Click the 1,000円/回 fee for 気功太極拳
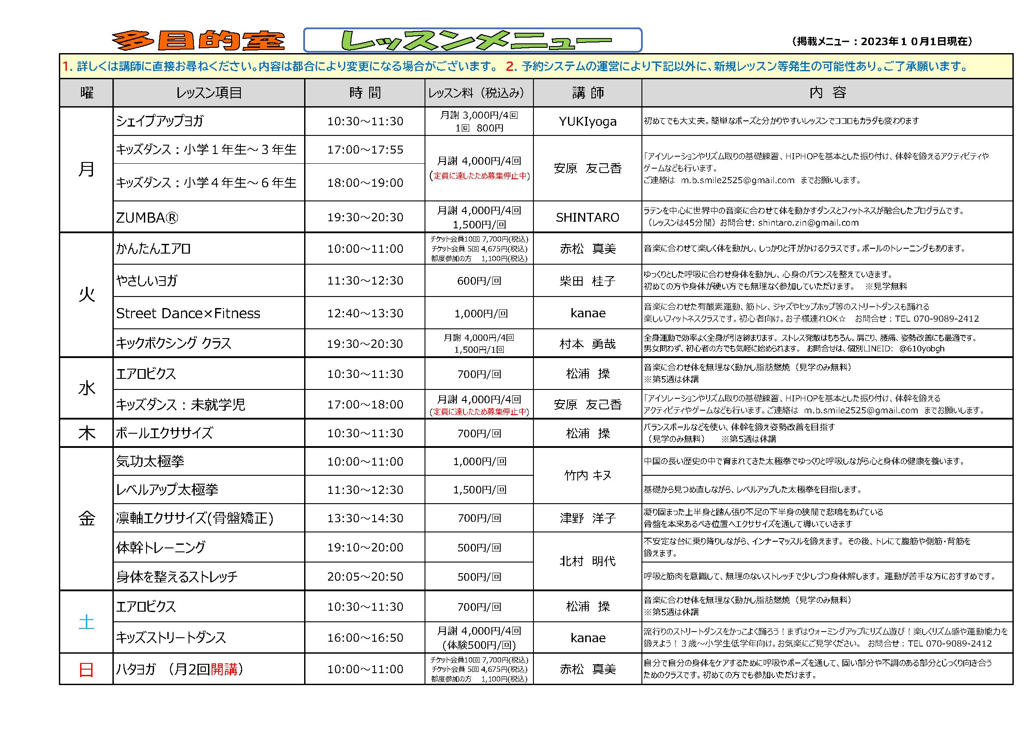 [x=479, y=462]
